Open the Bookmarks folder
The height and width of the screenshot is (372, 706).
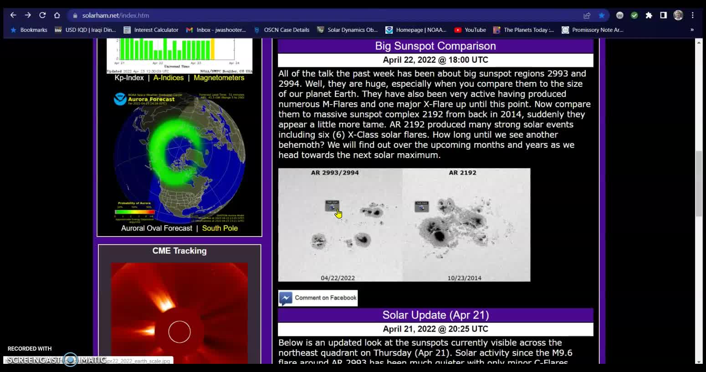(29, 30)
